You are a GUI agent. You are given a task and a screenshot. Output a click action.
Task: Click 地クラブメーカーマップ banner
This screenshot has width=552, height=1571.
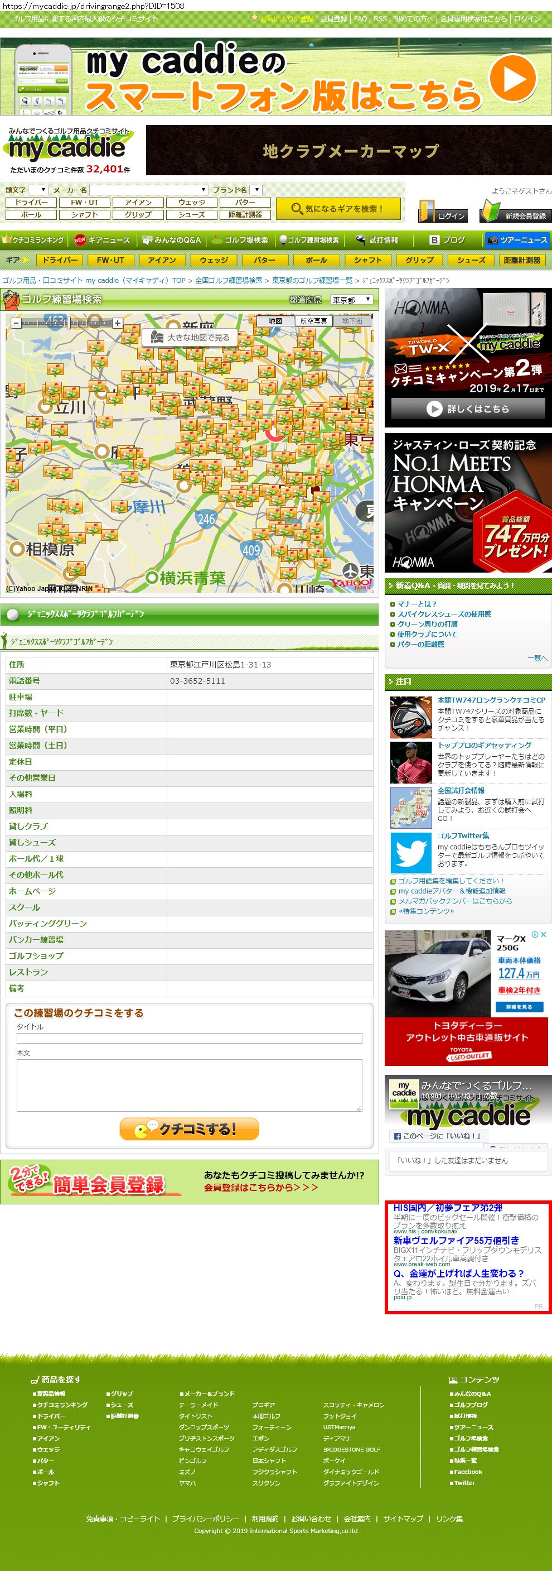coord(349,150)
